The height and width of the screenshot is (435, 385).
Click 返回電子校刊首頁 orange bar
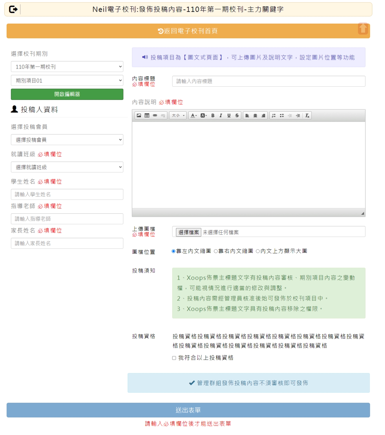(188, 31)
